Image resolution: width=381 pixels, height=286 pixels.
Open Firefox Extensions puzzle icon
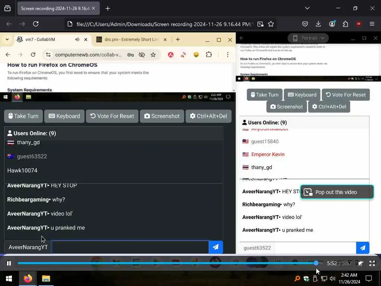click(x=345, y=24)
